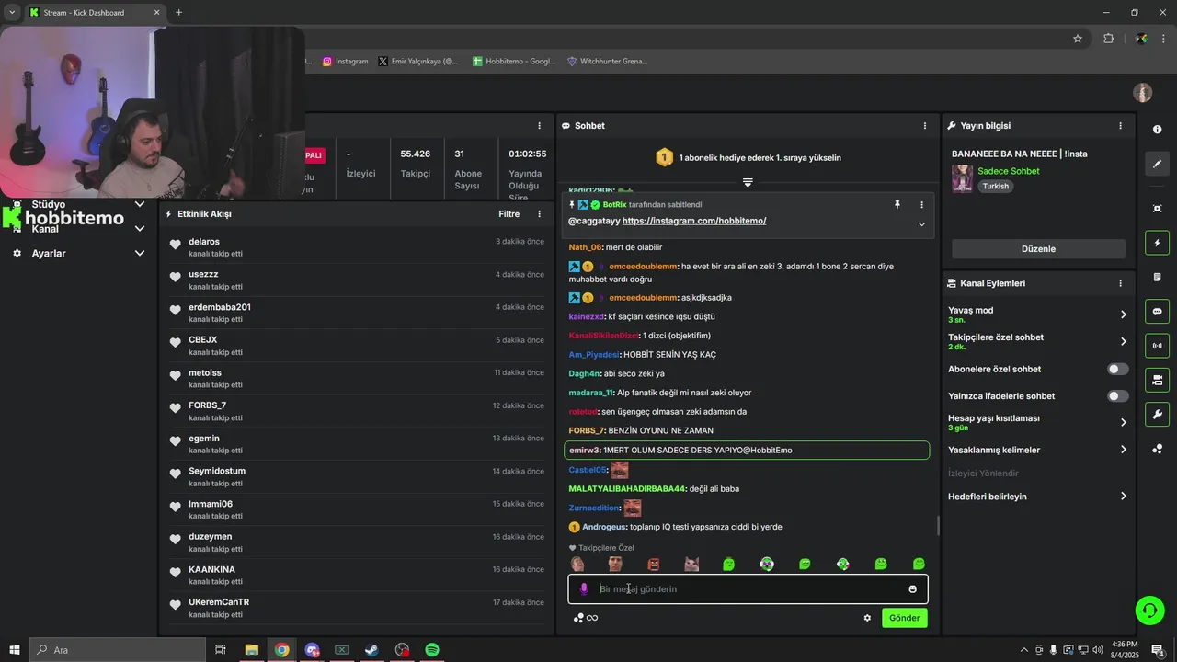Open chat settings gear next to Gönder
The width and height of the screenshot is (1177, 662).
[867, 618]
